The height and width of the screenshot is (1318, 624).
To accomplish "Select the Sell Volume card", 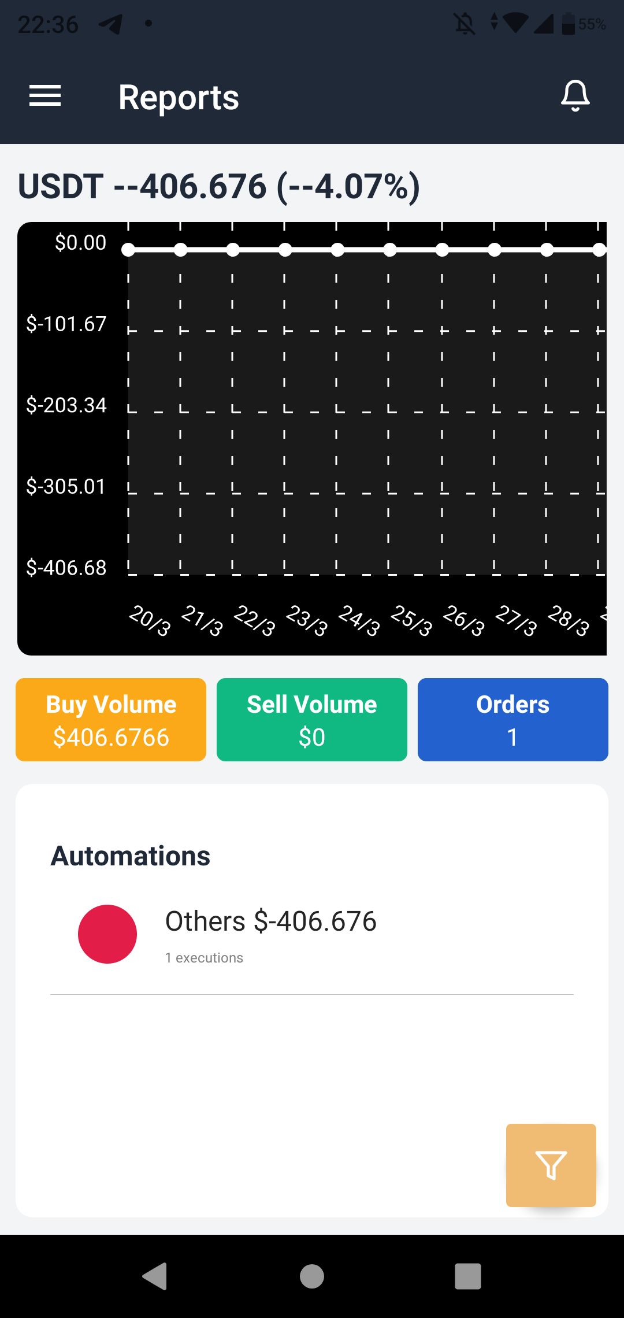I will pos(312,720).
